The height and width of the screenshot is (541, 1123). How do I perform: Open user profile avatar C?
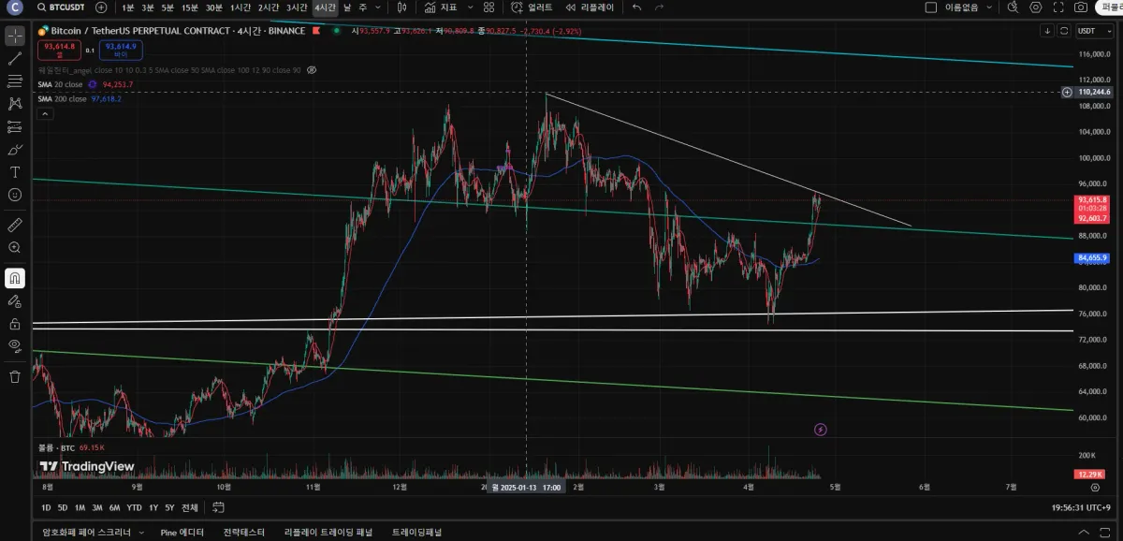pos(15,7)
